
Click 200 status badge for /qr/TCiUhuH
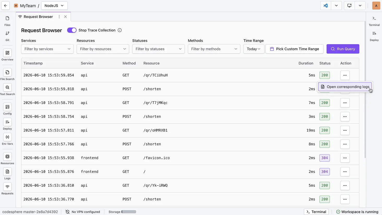(325, 75)
